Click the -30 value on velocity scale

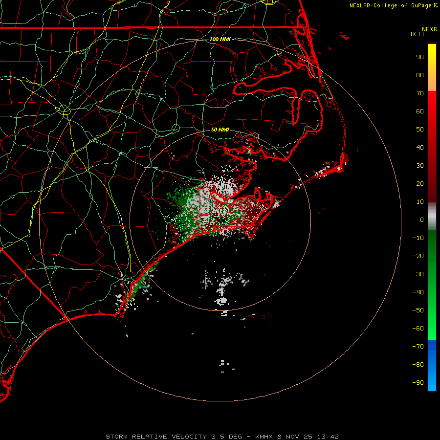pyautogui.click(x=418, y=274)
